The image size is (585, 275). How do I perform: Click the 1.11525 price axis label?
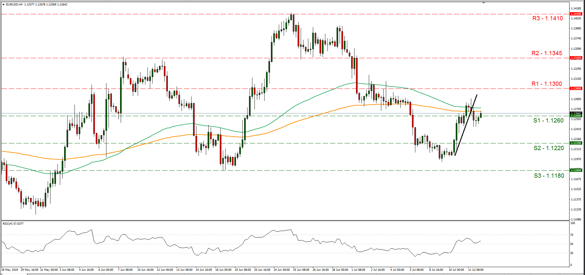[576, 189]
